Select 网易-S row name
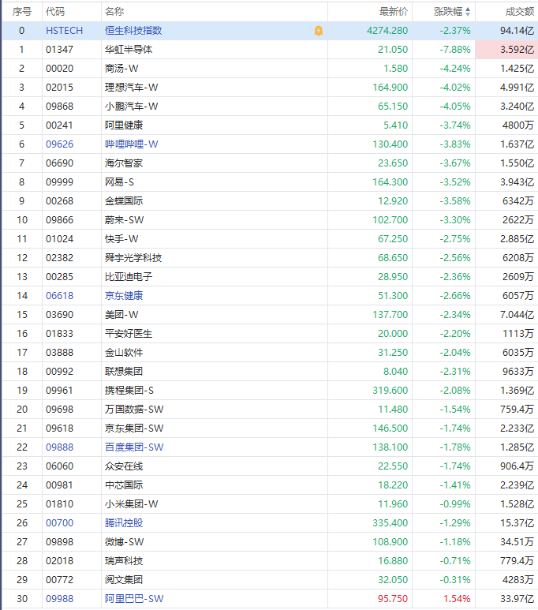538x610 pixels. [119, 182]
